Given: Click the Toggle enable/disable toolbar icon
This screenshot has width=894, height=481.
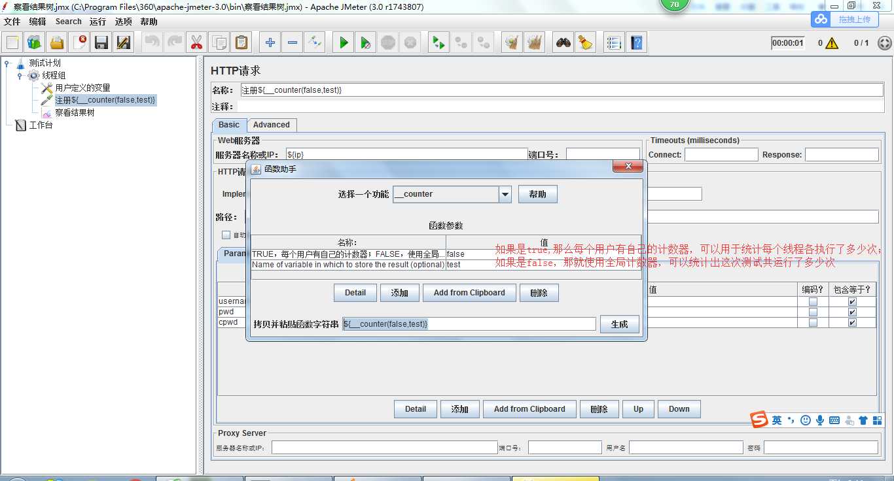Looking at the screenshot, I should (314, 43).
